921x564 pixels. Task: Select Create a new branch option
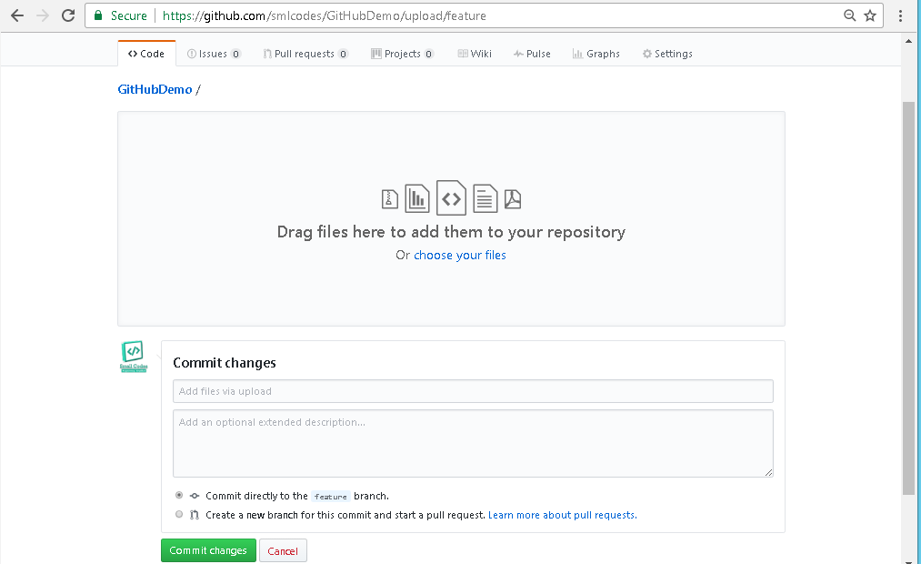(x=178, y=515)
